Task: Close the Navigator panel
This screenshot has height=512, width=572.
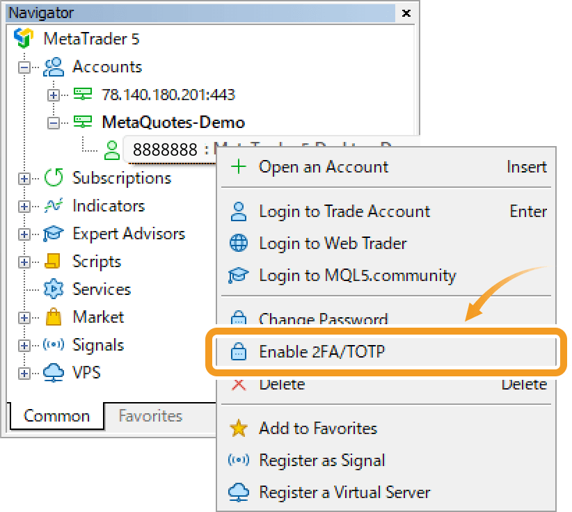Action: [x=406, y=13]
